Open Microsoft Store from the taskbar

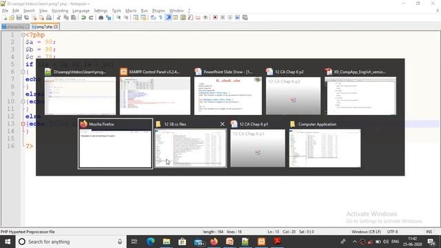[x=182, y=242]
